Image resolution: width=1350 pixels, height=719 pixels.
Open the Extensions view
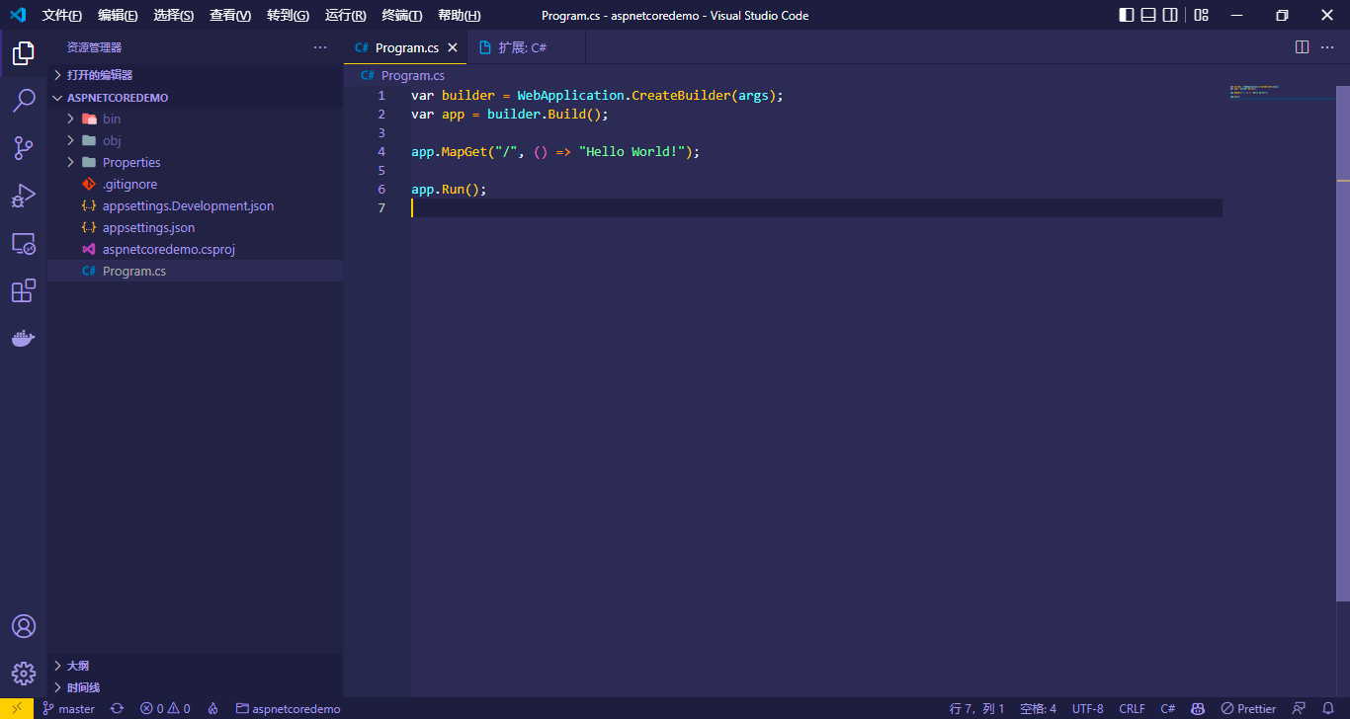click(x=24, y=290)
